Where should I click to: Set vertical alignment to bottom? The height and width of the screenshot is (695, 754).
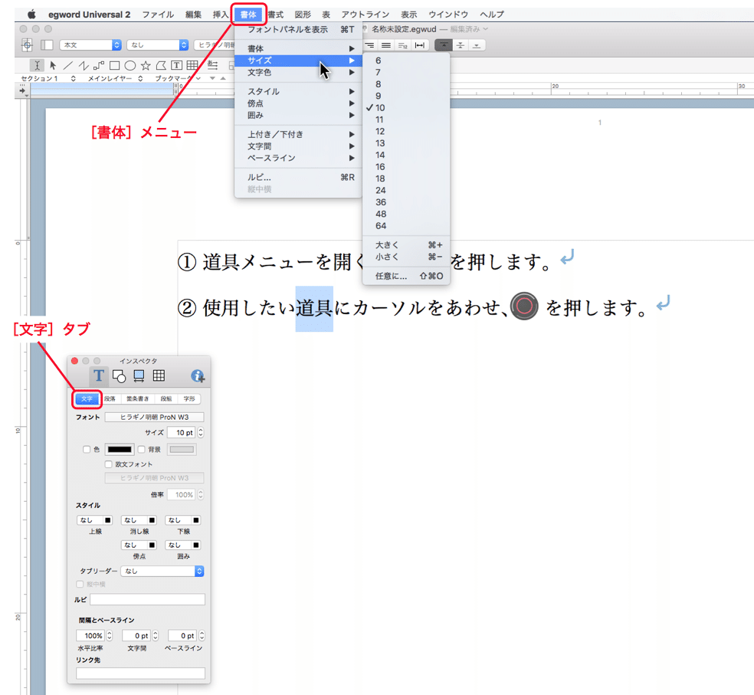477,45
